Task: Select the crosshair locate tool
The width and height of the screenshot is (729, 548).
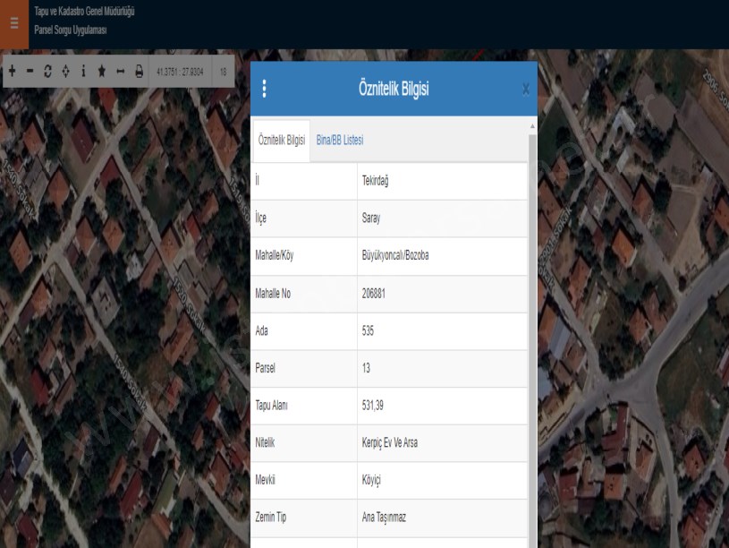Action: (66, 72)
